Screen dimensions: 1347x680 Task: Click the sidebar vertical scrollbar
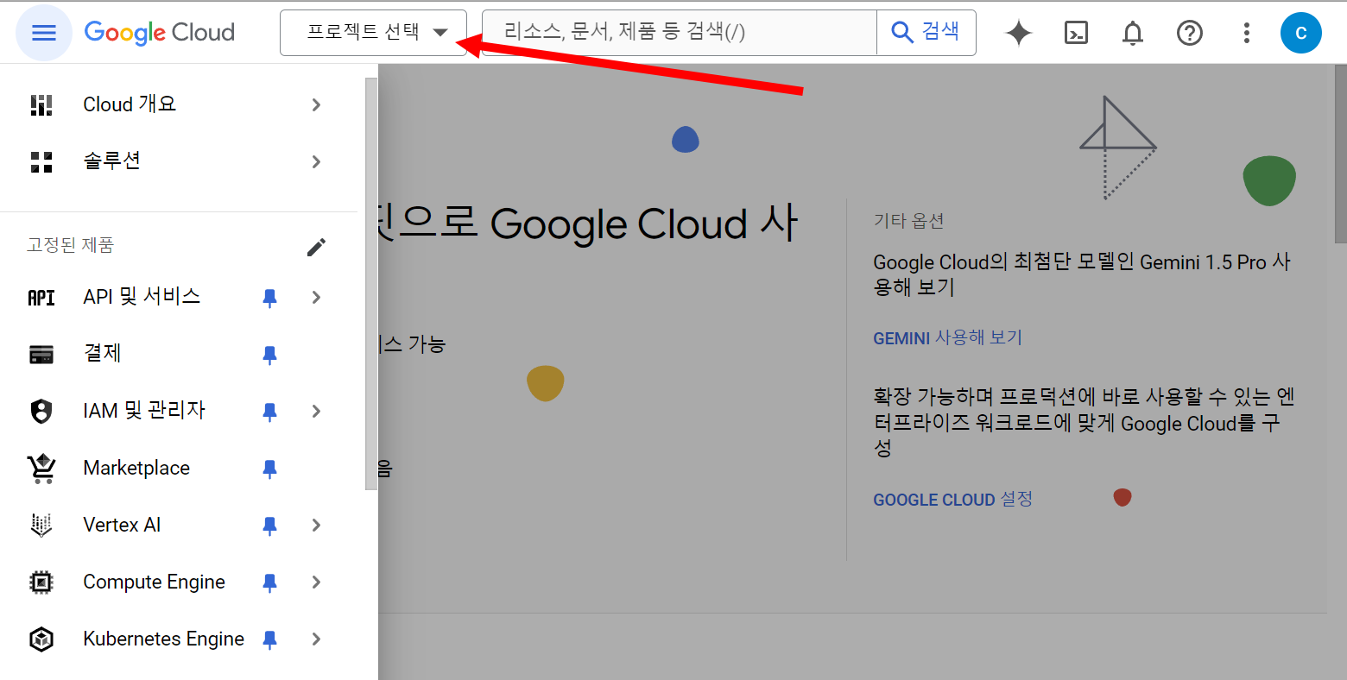371,284
